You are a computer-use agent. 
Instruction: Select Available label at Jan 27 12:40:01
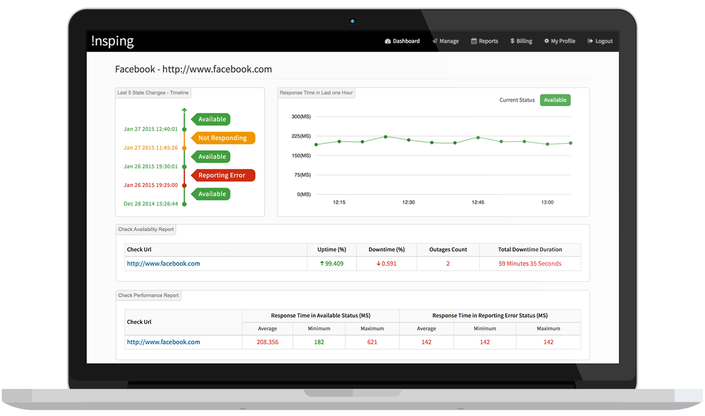point(211,119)
